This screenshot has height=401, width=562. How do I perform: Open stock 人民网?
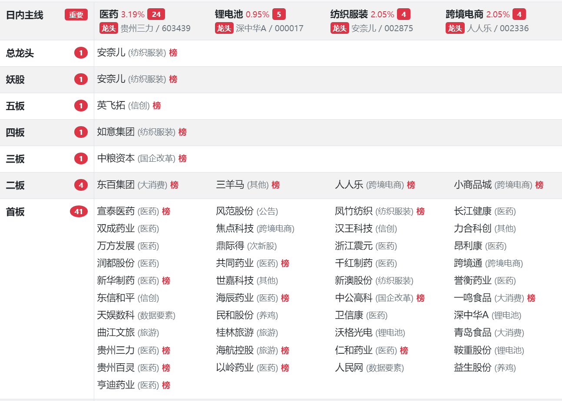349,368
